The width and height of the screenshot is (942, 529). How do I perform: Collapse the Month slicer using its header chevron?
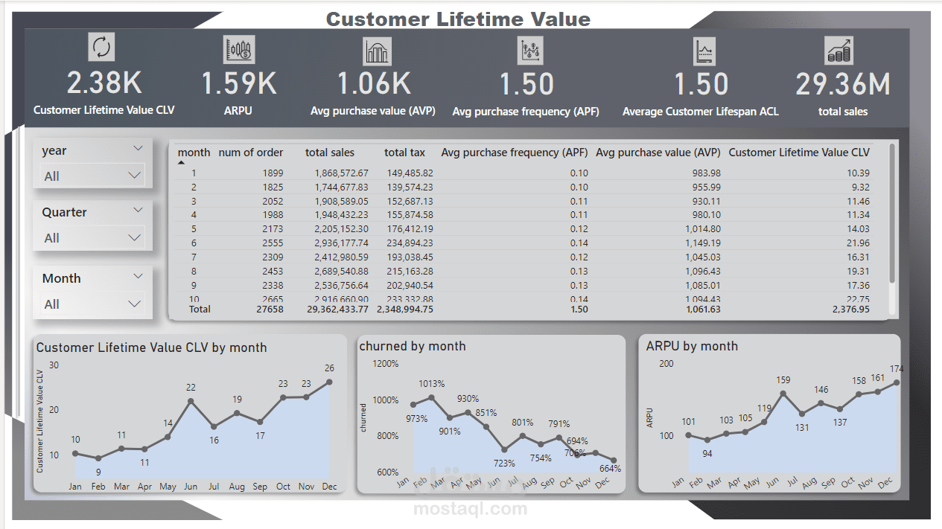[x=138, y=276]
